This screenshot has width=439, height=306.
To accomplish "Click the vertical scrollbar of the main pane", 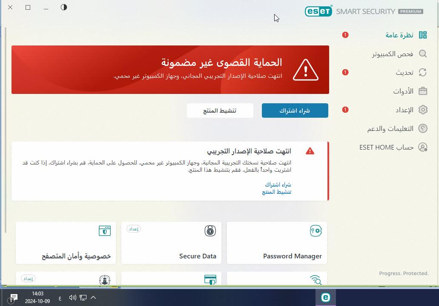I will (5, 130).
